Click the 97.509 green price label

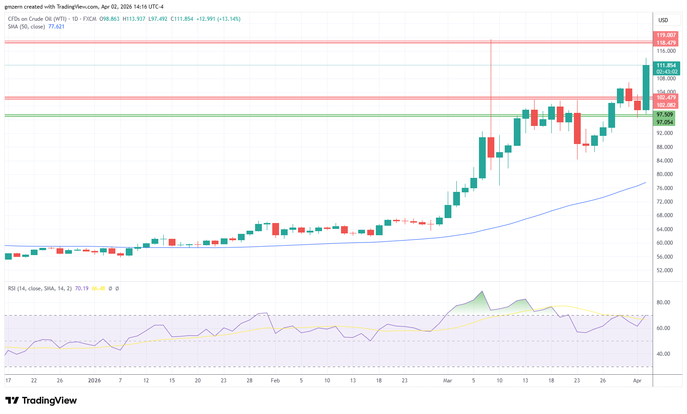(665, 115)
